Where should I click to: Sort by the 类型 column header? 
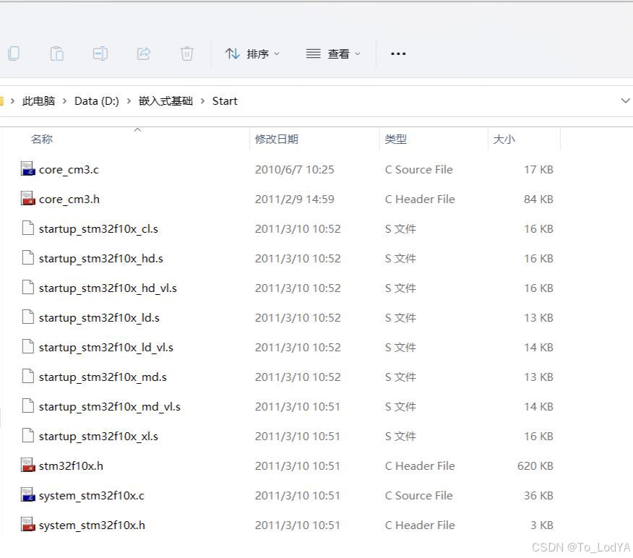[396, 139]
